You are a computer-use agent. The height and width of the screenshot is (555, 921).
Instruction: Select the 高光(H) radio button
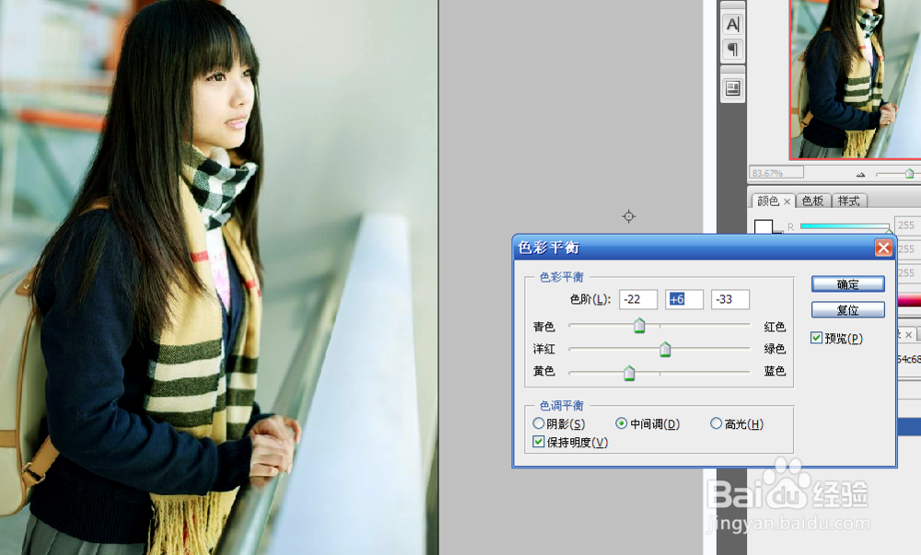(716, 423)
